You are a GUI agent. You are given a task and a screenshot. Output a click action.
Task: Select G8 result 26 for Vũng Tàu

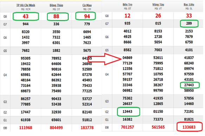click(158, 16)
